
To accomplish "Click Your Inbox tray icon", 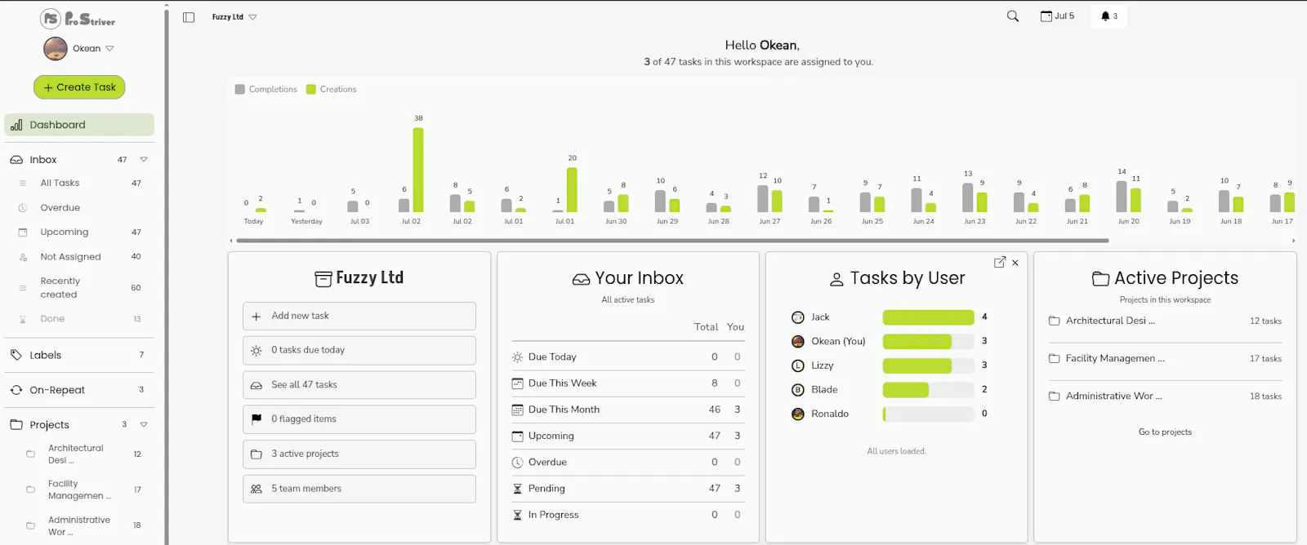I will click(581, 280).
